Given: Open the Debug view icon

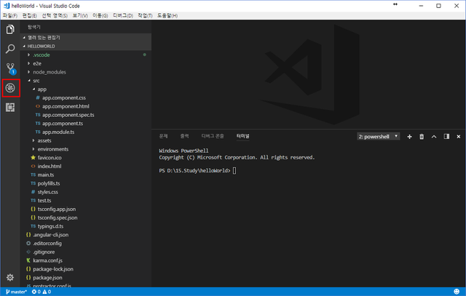Looking at the screenshot, I should click(x=10, y=88).
